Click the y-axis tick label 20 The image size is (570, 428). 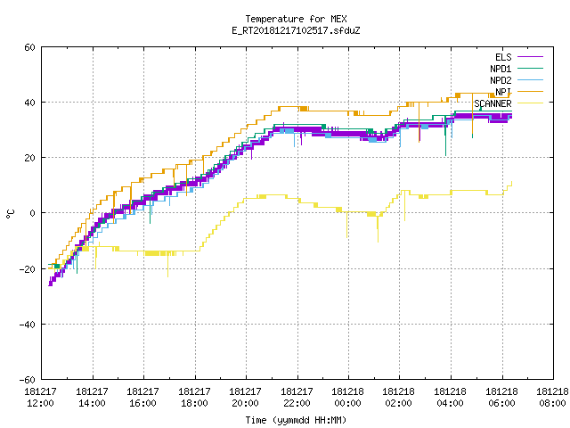tap(29, 158)
